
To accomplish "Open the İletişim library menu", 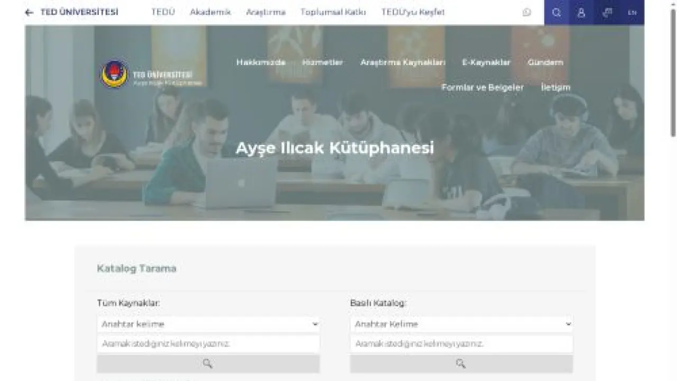I will coord(555,87).
